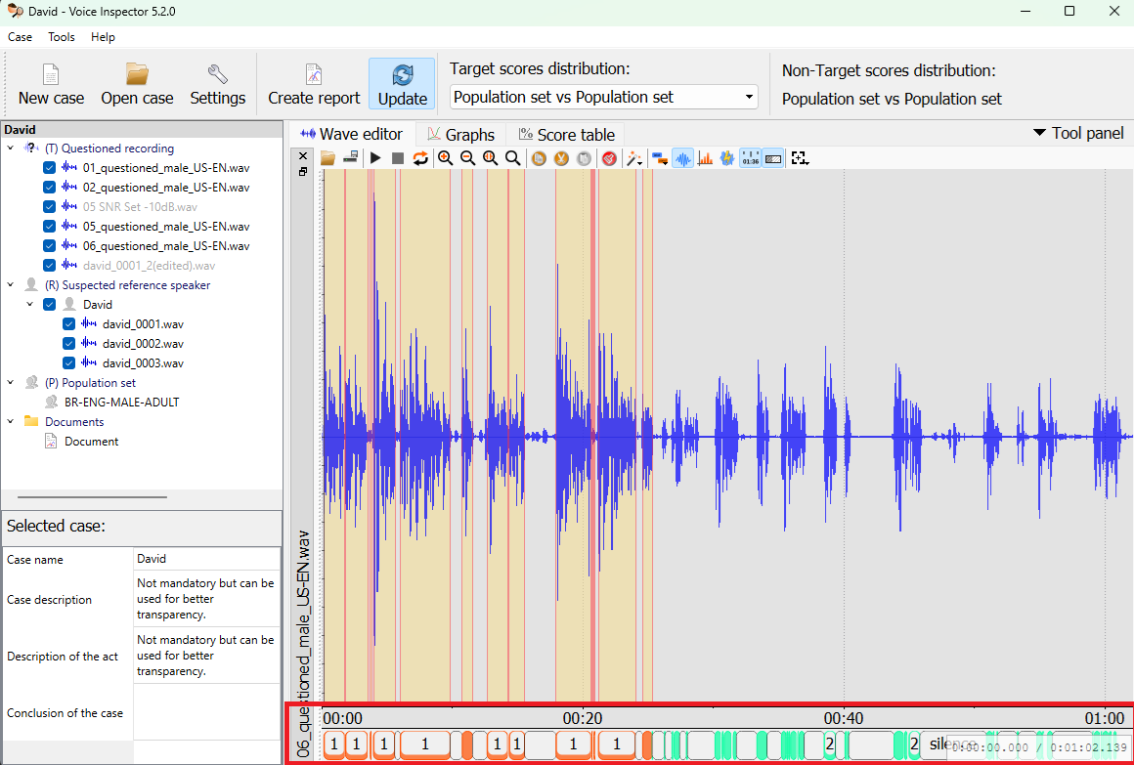Expand the Tool panel

(1078, 133)
